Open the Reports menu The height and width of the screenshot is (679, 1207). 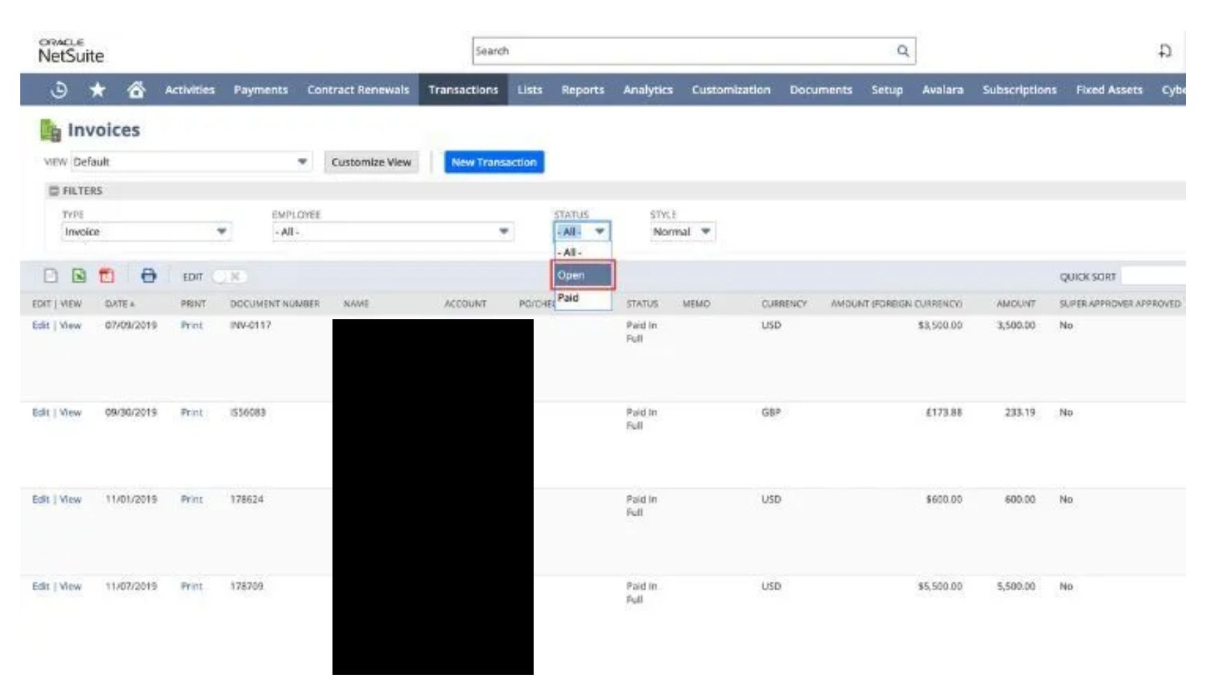click(584, 89)
